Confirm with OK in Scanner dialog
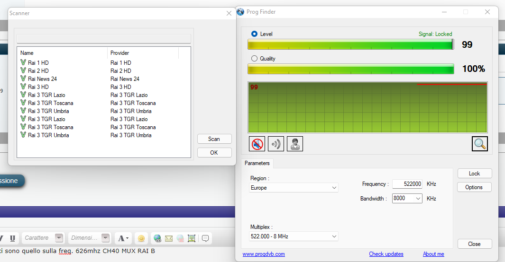The image size is (505, 262). coord(214,152)
